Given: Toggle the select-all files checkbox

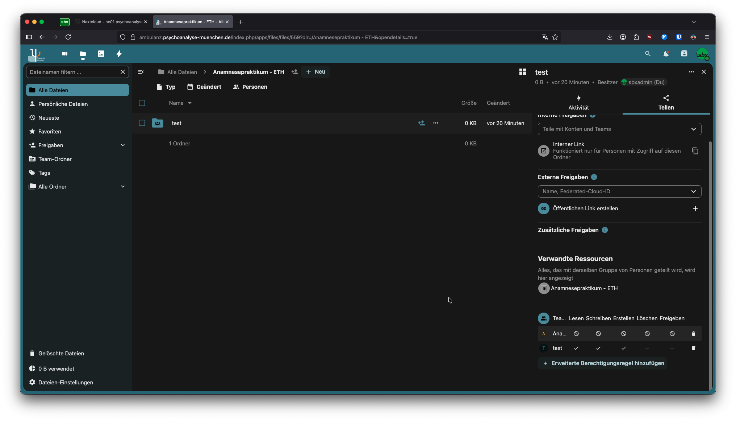Looking at the screenshot, I should point(142,103).
